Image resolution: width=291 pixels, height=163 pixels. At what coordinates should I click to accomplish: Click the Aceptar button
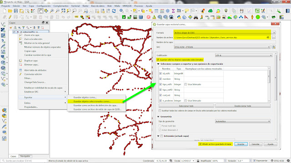pos(241,144)
